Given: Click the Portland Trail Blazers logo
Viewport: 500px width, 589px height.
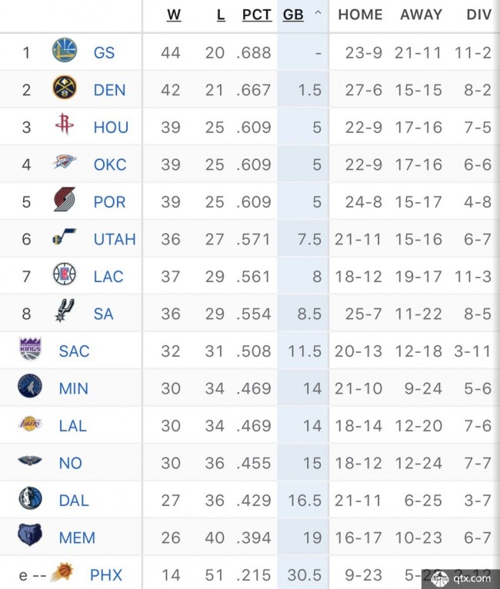Looking at the screenshot, I should click(65, 199).
